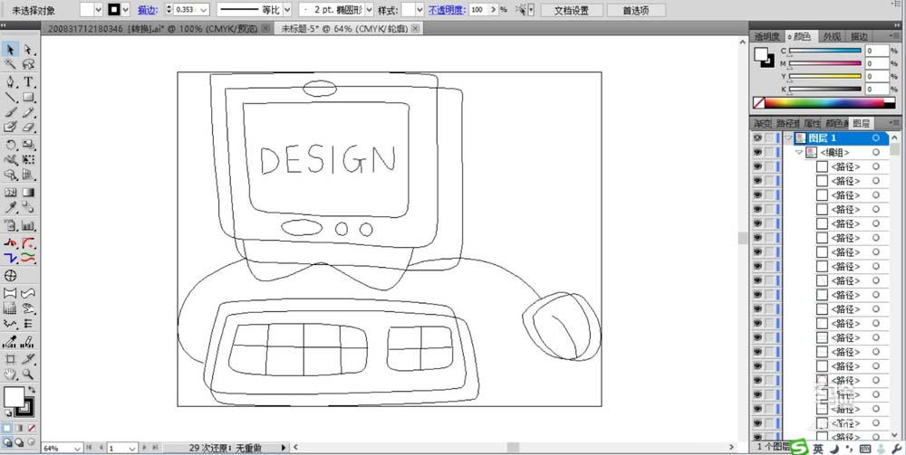The image size is (906, 455).
Task: Select the Line Segment tool
Action: pyautogui.click(x=10, y=97)
